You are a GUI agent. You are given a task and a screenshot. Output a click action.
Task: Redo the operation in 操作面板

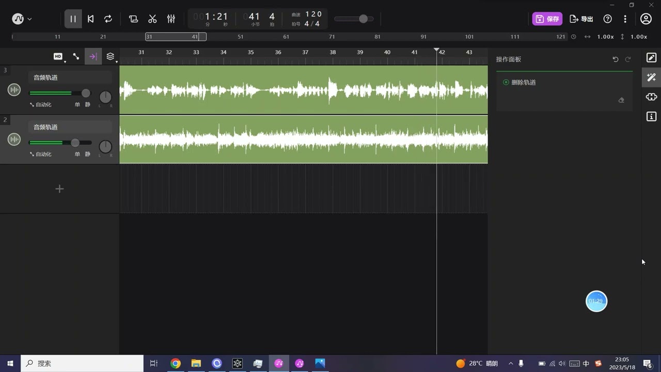628,59
